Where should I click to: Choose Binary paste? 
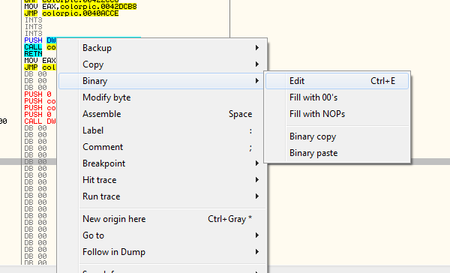click(x=337, y=153)
